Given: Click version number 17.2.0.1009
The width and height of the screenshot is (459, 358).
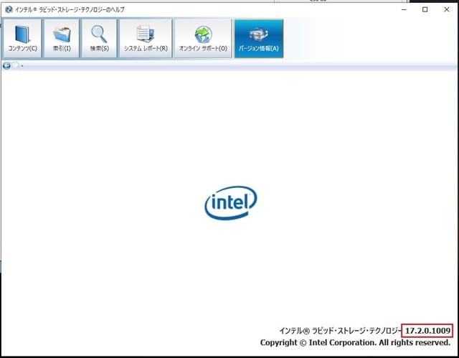Looking at the screenshot, I should click(427, 331).
